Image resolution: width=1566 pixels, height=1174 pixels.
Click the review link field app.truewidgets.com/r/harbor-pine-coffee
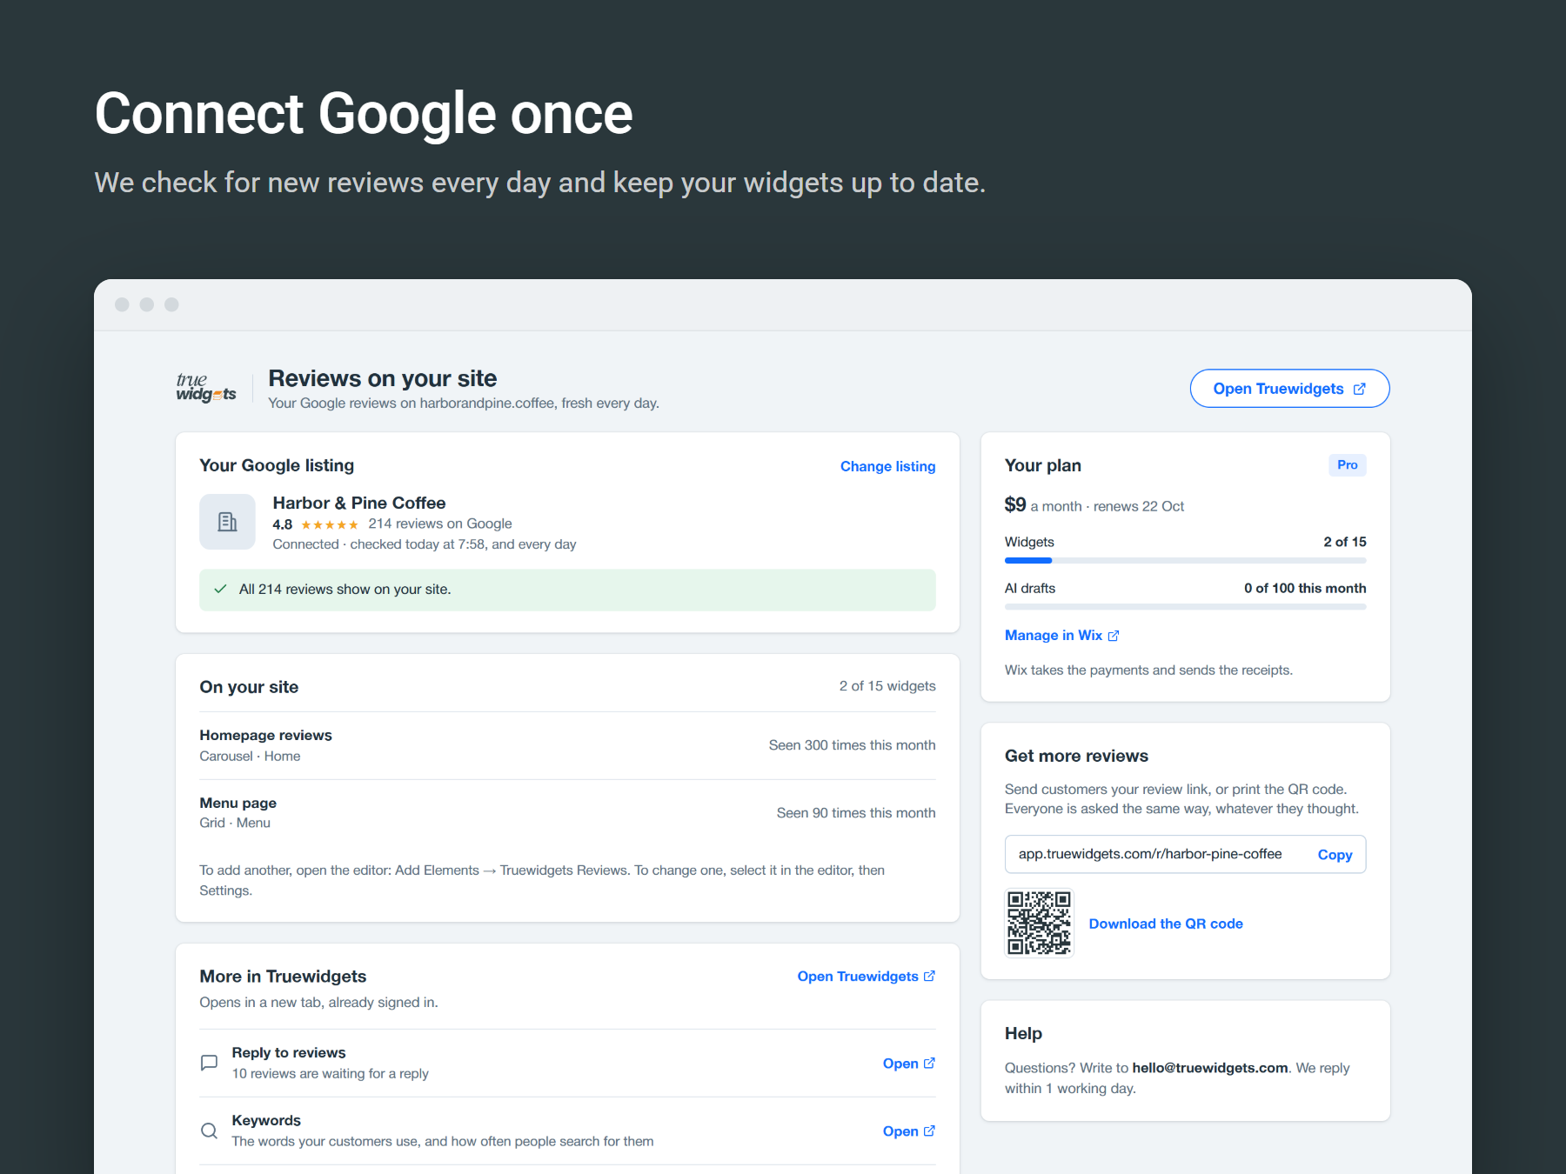tap(1185, 855)
